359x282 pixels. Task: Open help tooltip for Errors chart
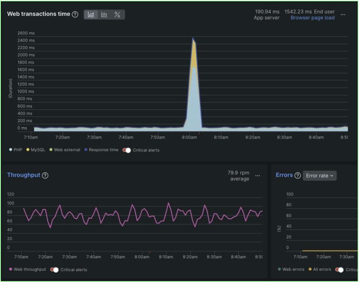click(x=298, y=175)
